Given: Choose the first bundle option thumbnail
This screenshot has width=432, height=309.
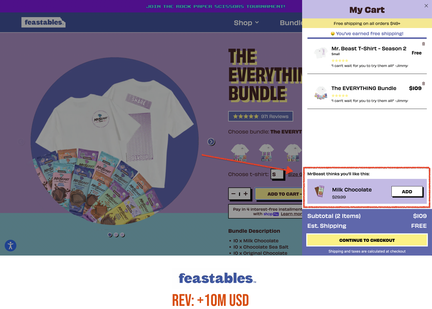Looking at the screenshot, I should (x=240, y=153).
